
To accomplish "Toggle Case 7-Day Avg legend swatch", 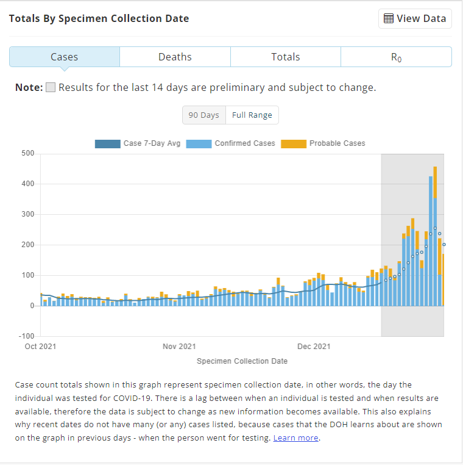I will click(x=107, y=144).
